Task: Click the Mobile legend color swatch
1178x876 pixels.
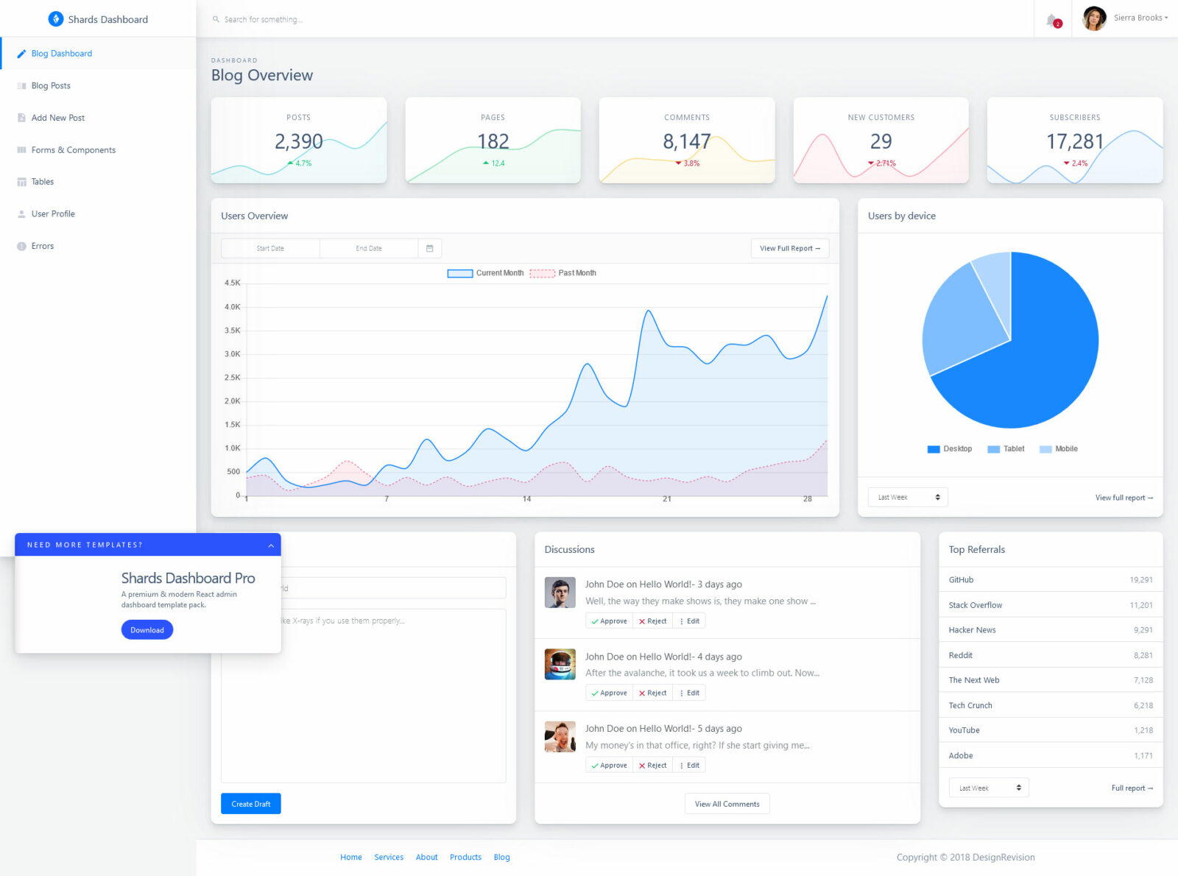Action: click(1045, 448)
